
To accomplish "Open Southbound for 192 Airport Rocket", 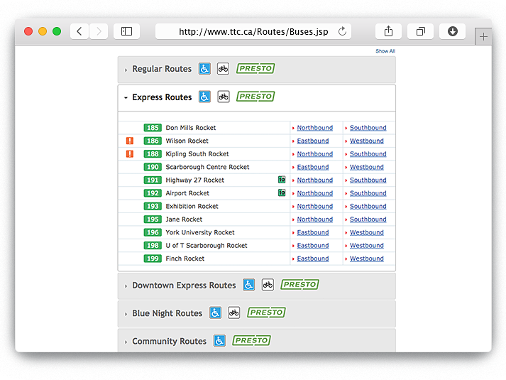I will click(x=368, y=193).
